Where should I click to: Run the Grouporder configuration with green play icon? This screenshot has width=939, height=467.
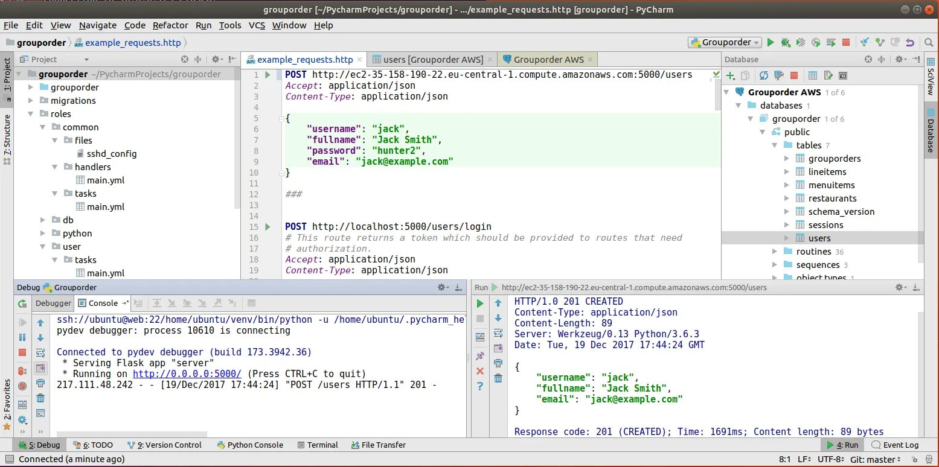coord(770,42)
